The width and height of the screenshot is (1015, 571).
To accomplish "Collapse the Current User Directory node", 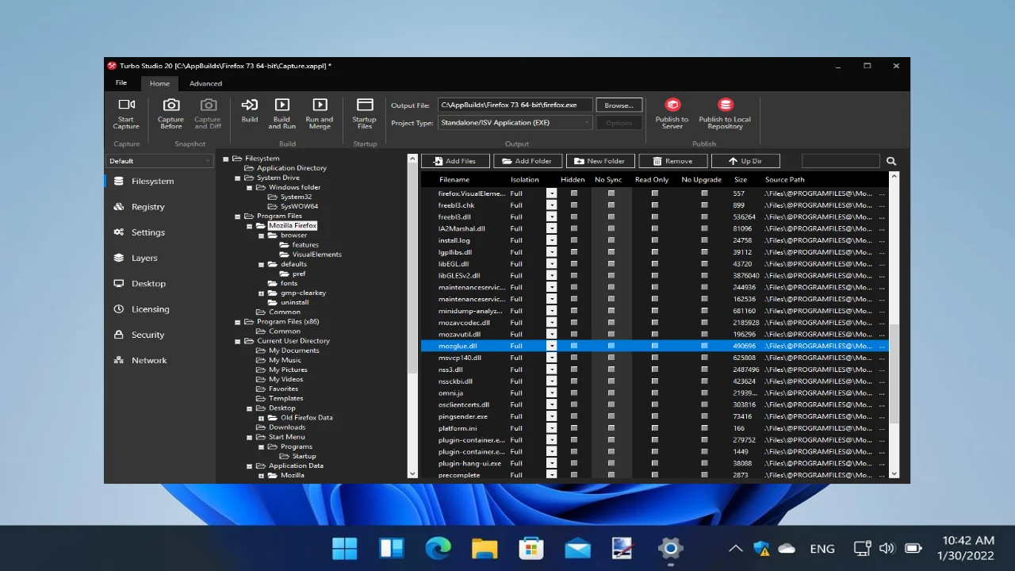I will (x=237, y=341).
